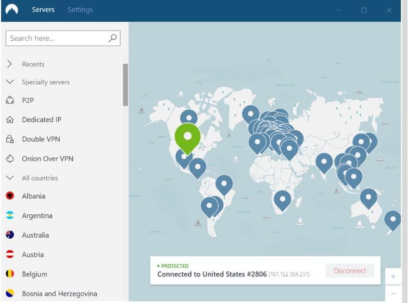The height and width of the screenshot is (303, 408).
Task: Collapse the Specialty servers section
Action: 10,82
